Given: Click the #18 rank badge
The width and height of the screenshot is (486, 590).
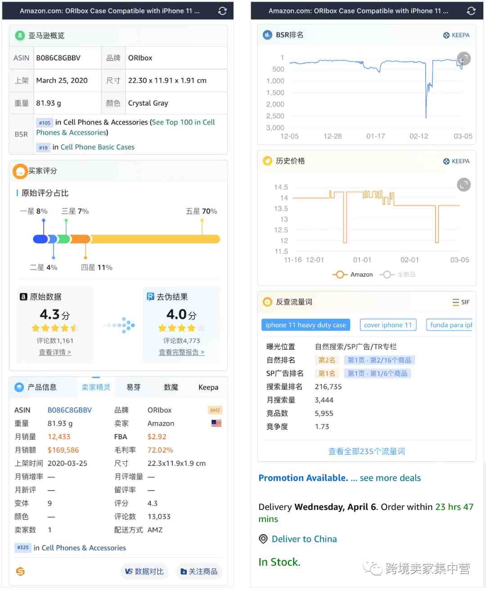Looking at the screenshot, I should pyautogui.click(x=43, y=148).
